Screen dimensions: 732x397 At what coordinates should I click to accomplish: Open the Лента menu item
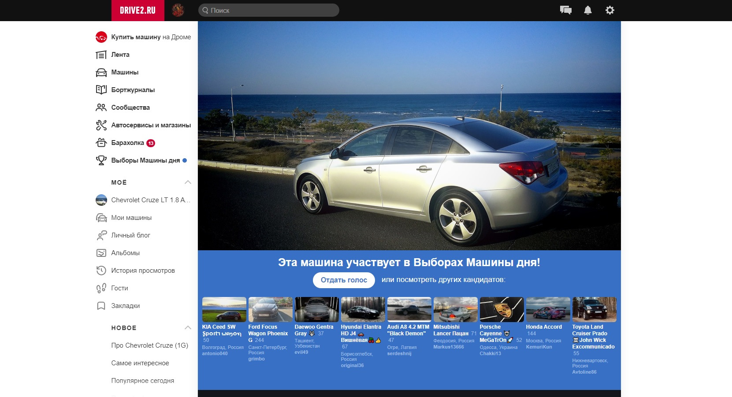click(x=120, y=55)
